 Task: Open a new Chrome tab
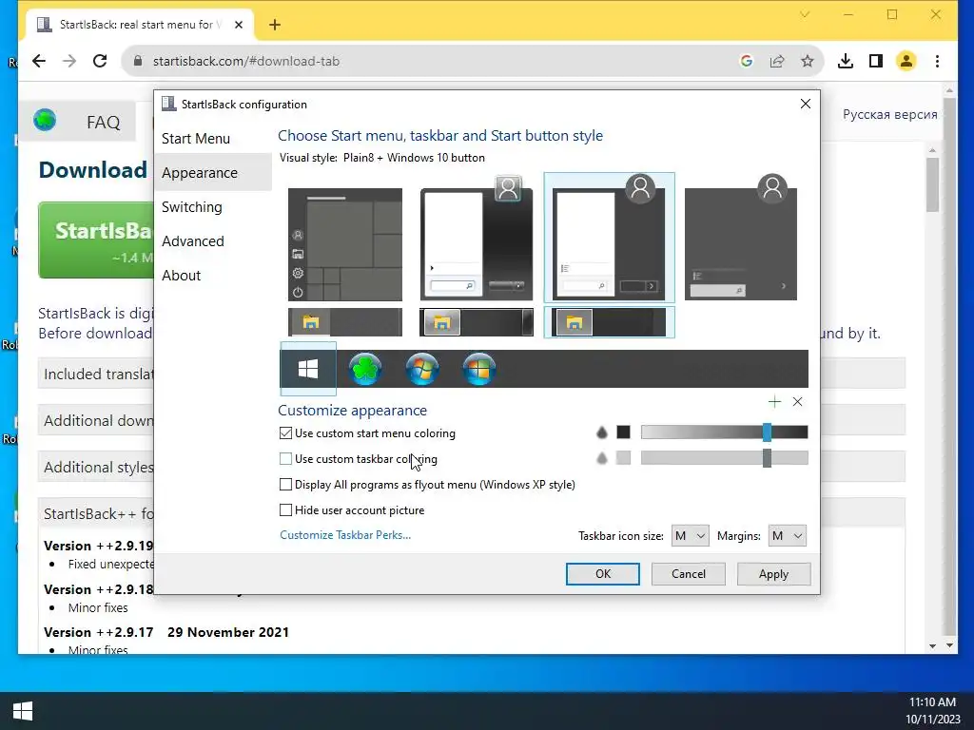pos(275,25)
